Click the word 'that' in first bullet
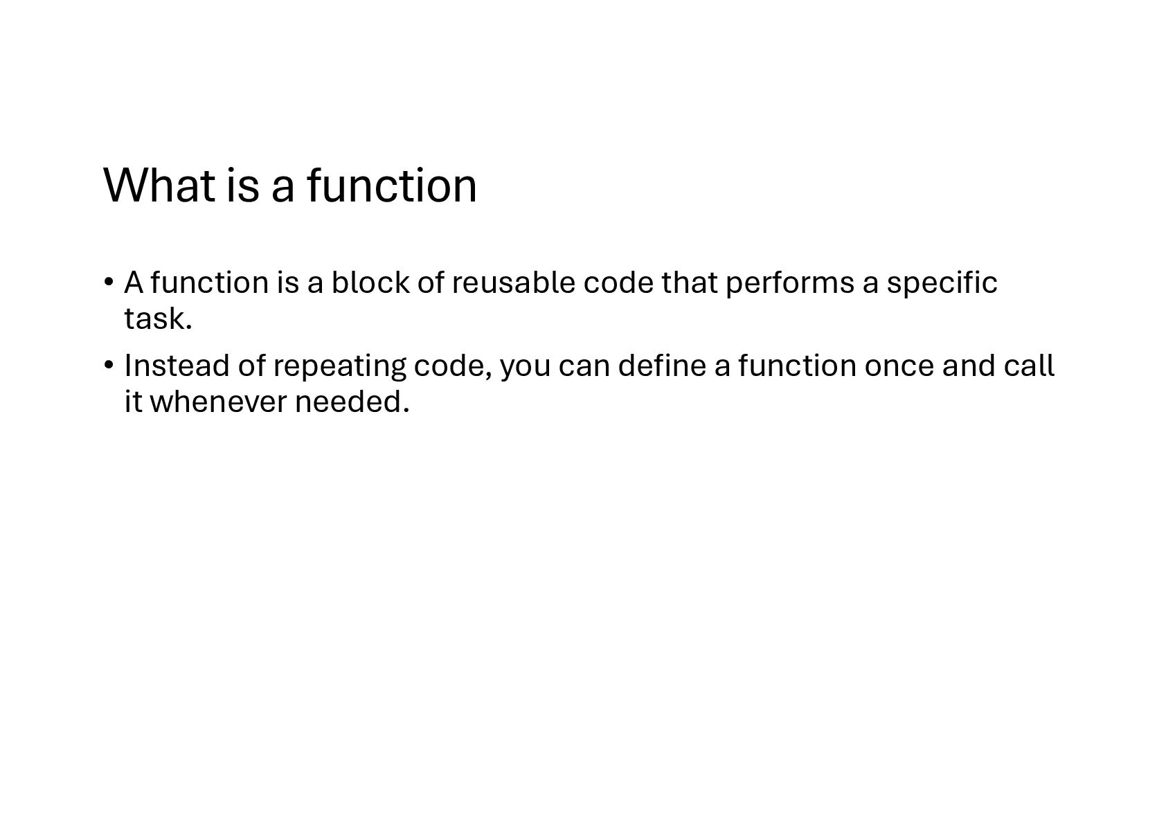Screen dimensions: 1166x824 (689, 283)
